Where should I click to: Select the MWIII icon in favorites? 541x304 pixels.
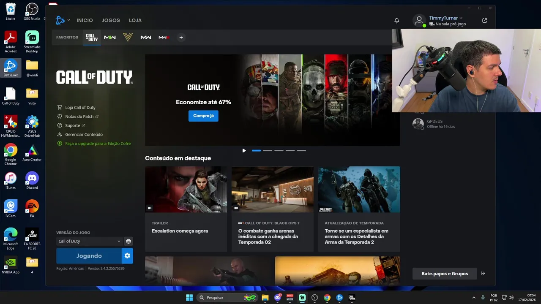pos(164,37)
